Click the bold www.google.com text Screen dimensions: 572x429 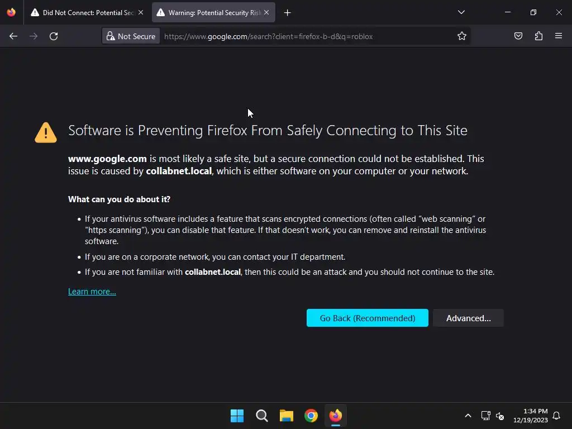pos(107,159)
